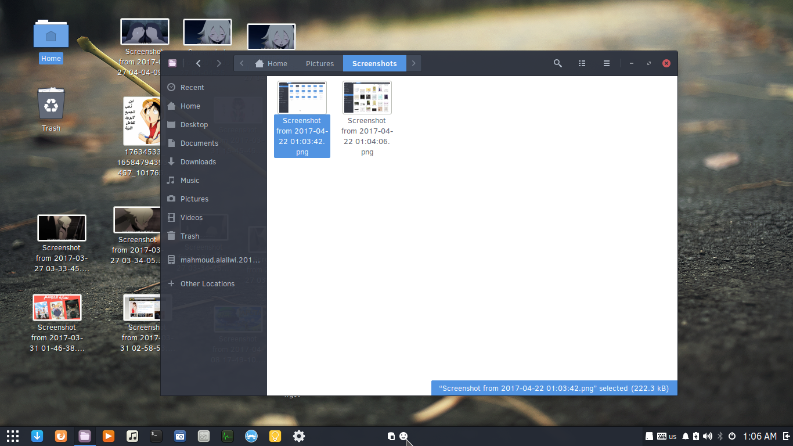This screenshot has width=793, height=446.
Task: Open Bluetooth tray icon
Action: (x=720, y=436)
